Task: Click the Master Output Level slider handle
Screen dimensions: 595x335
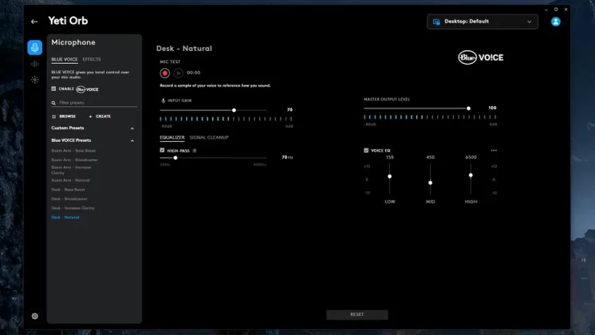Action: click(468, 108)
